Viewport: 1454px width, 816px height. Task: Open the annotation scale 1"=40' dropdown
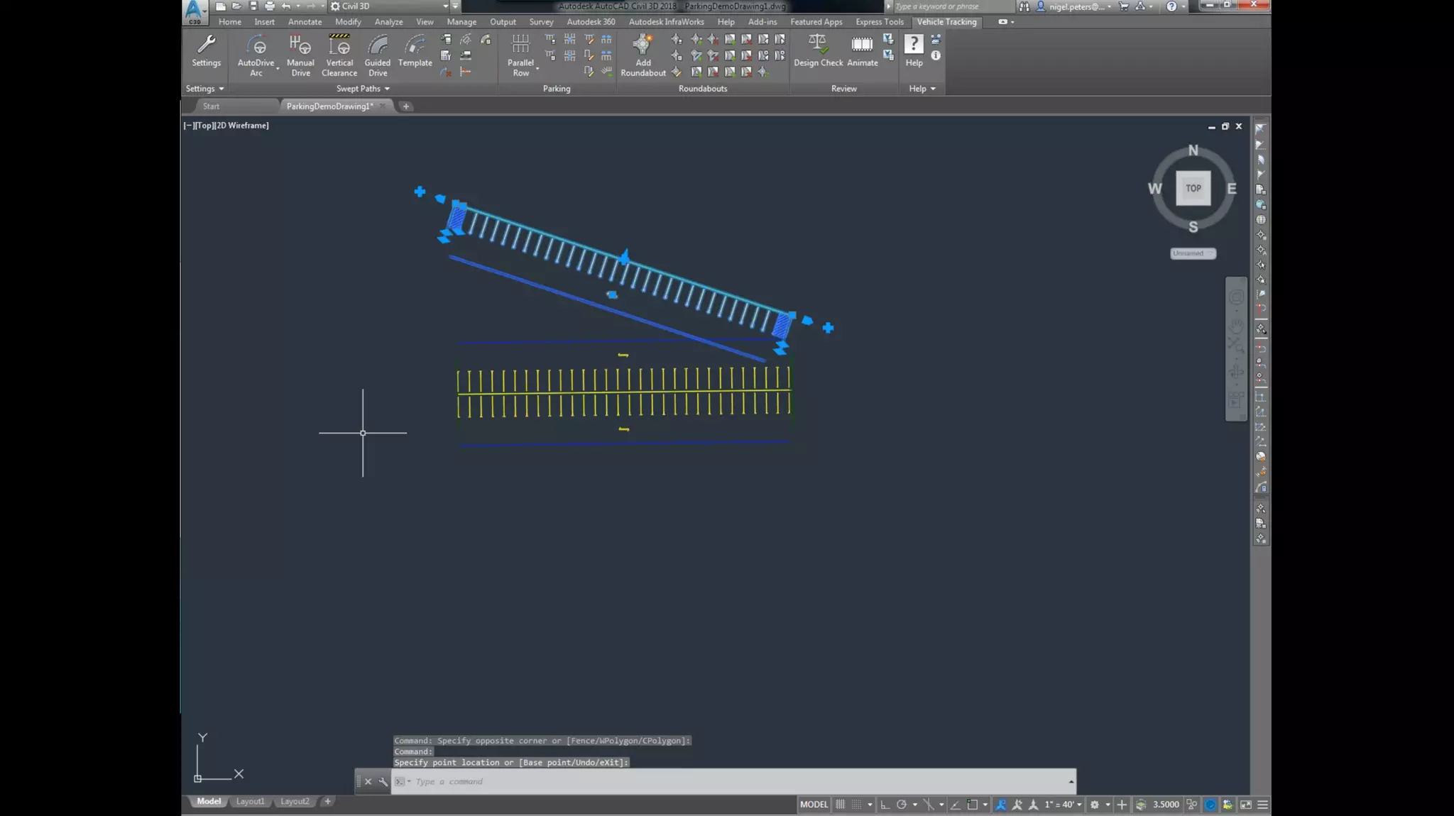[1063, 804]
